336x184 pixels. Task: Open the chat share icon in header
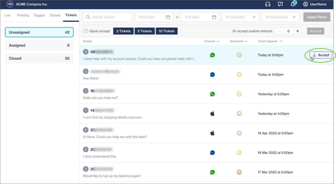(x=280, y=4)
